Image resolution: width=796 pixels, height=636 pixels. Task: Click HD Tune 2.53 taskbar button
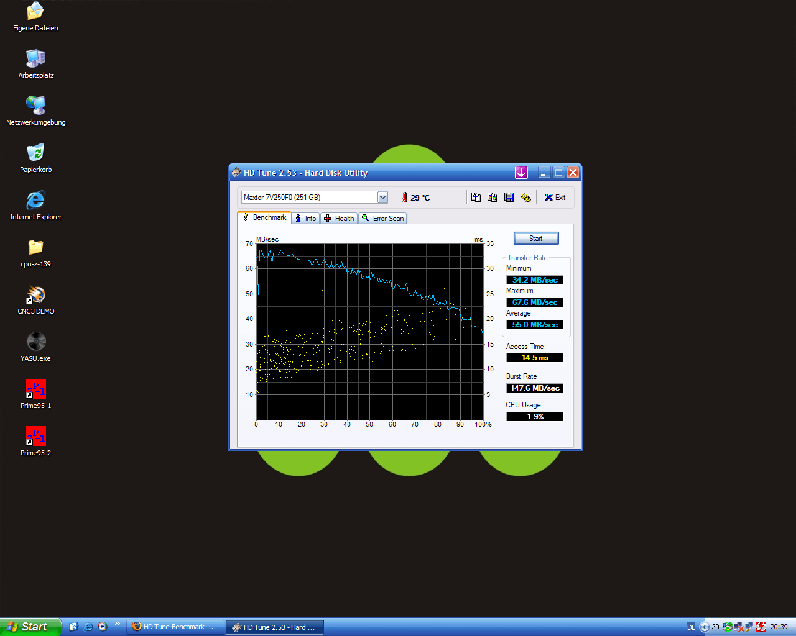click(x=274, y=627)
